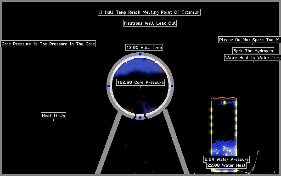Click the yellow spark inside the water tank top
The height and width of the screenshot is (176, 281).
tap(225, 103)
